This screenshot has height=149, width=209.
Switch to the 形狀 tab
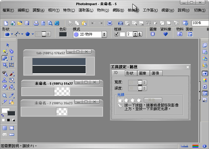(x=131, y=73)
